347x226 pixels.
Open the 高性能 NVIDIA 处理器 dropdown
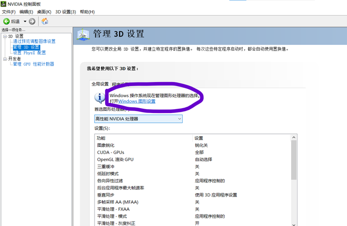(x=138, y=119)
